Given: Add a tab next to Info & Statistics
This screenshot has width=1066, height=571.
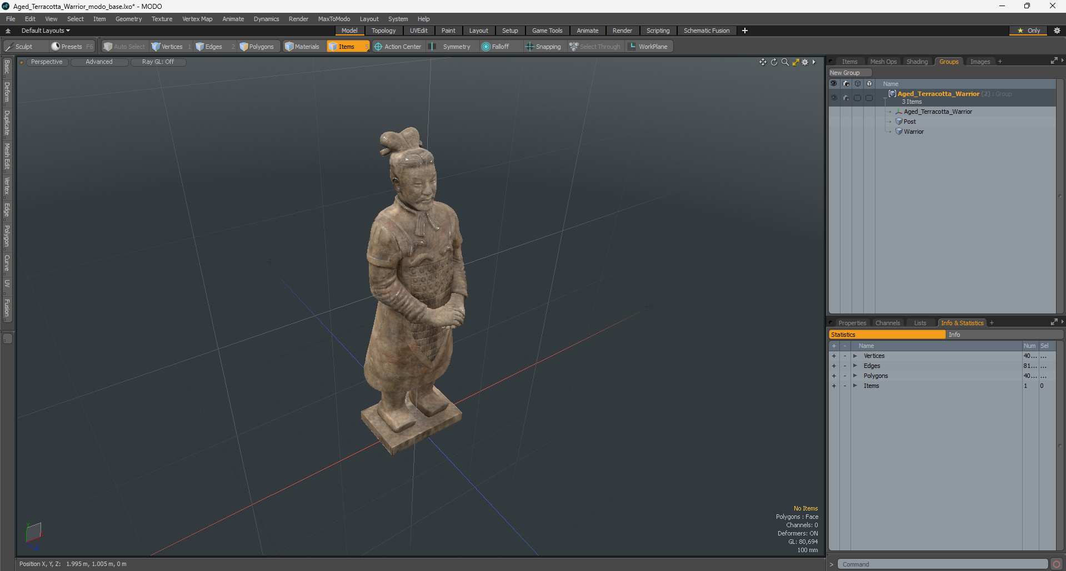Looking at the screenshot, I should pos(992,323).
